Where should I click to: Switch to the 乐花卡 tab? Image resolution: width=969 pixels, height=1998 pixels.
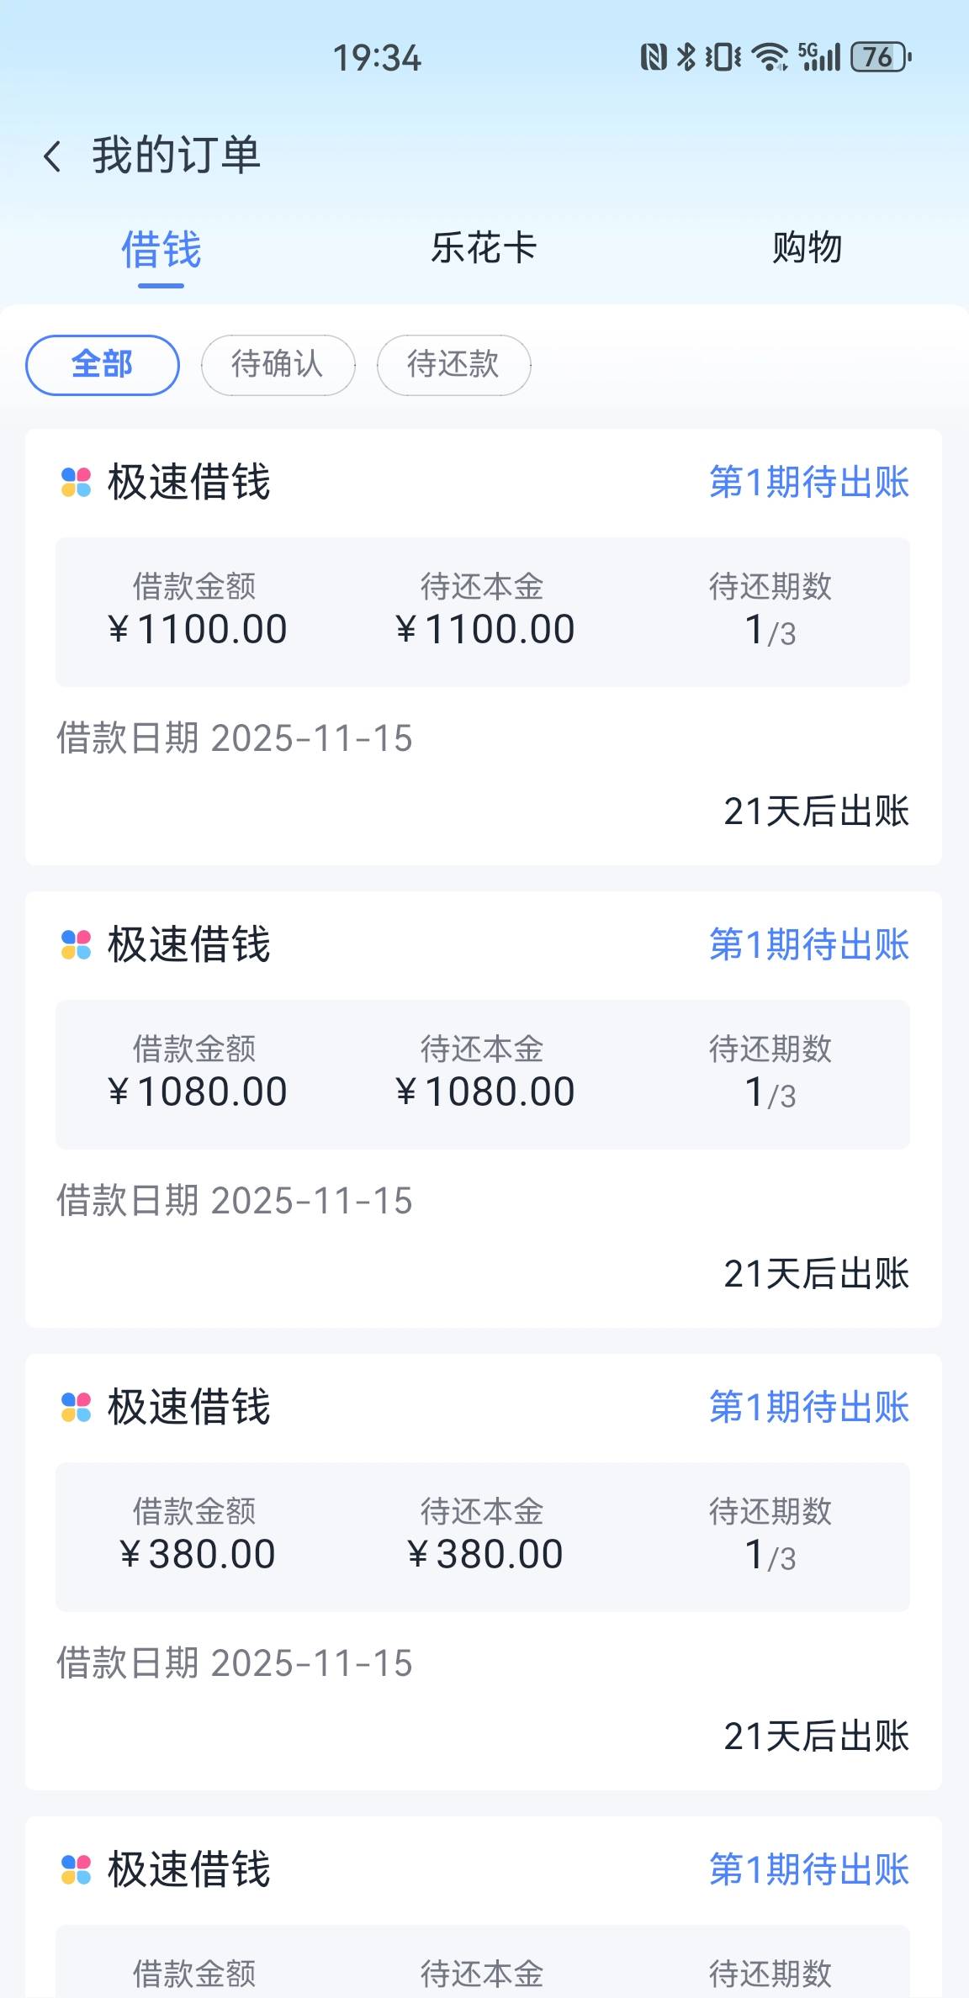tap(484, 249)
